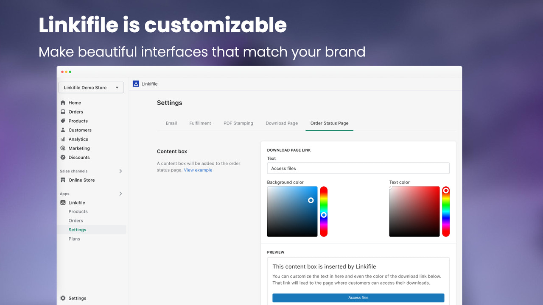
Task: Click the Background color picker handle
Action: pyautogui.click(x=311, y=200)
